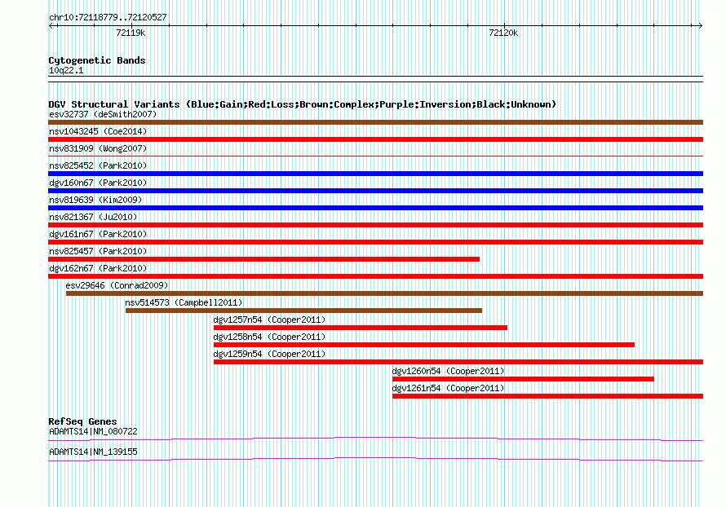The height and width of the screenshot is (507, 726).
Task: Click the dgv160n67 (Park2010) label
Action: click(98, 183)
